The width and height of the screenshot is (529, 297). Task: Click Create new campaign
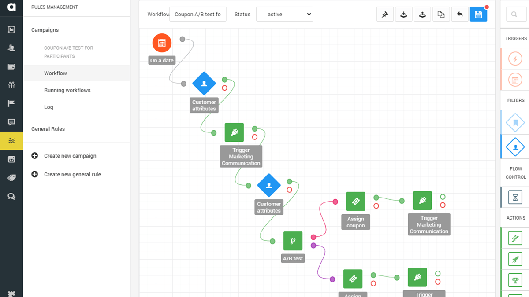70,156
